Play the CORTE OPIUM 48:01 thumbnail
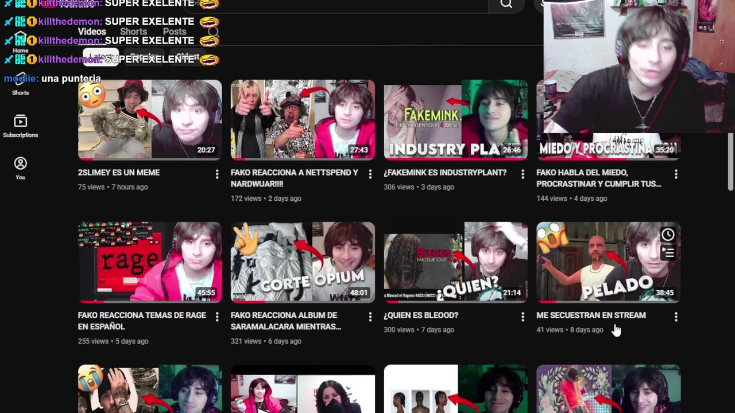Viewport: 735px width, 413px height. 303,262
